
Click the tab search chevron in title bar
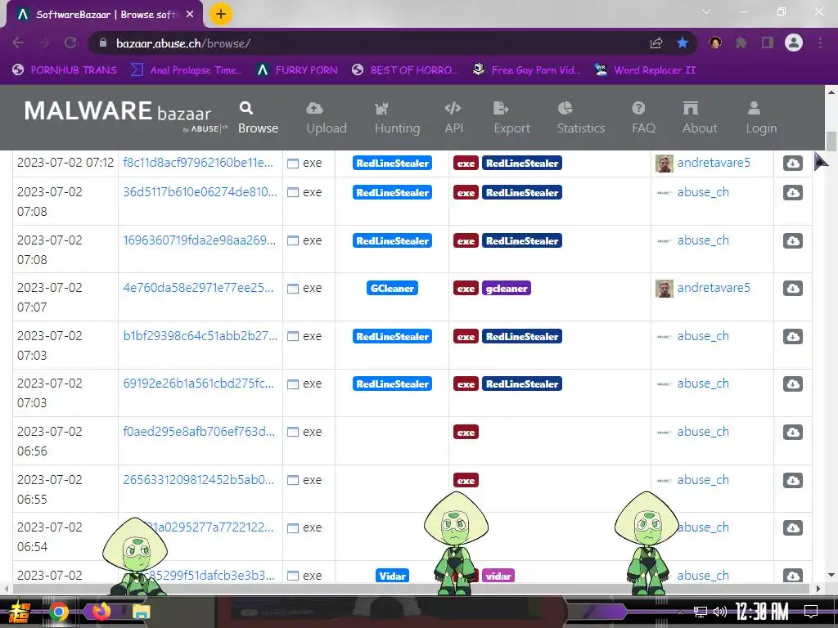pyautogui.click(x=706, y=11)
